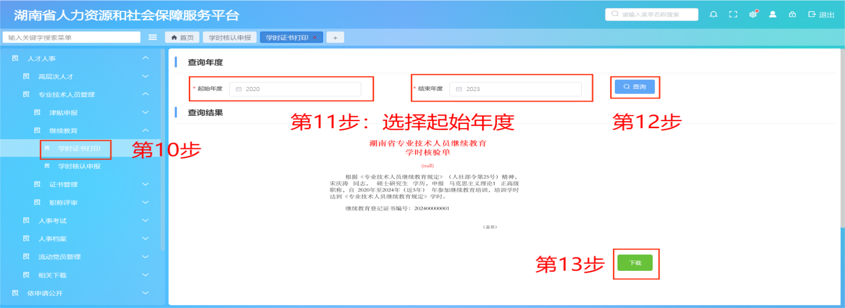Screen dimensions: 845x308
Task: Collapse the 人才人事 menu section
Action: pos(145,58)
